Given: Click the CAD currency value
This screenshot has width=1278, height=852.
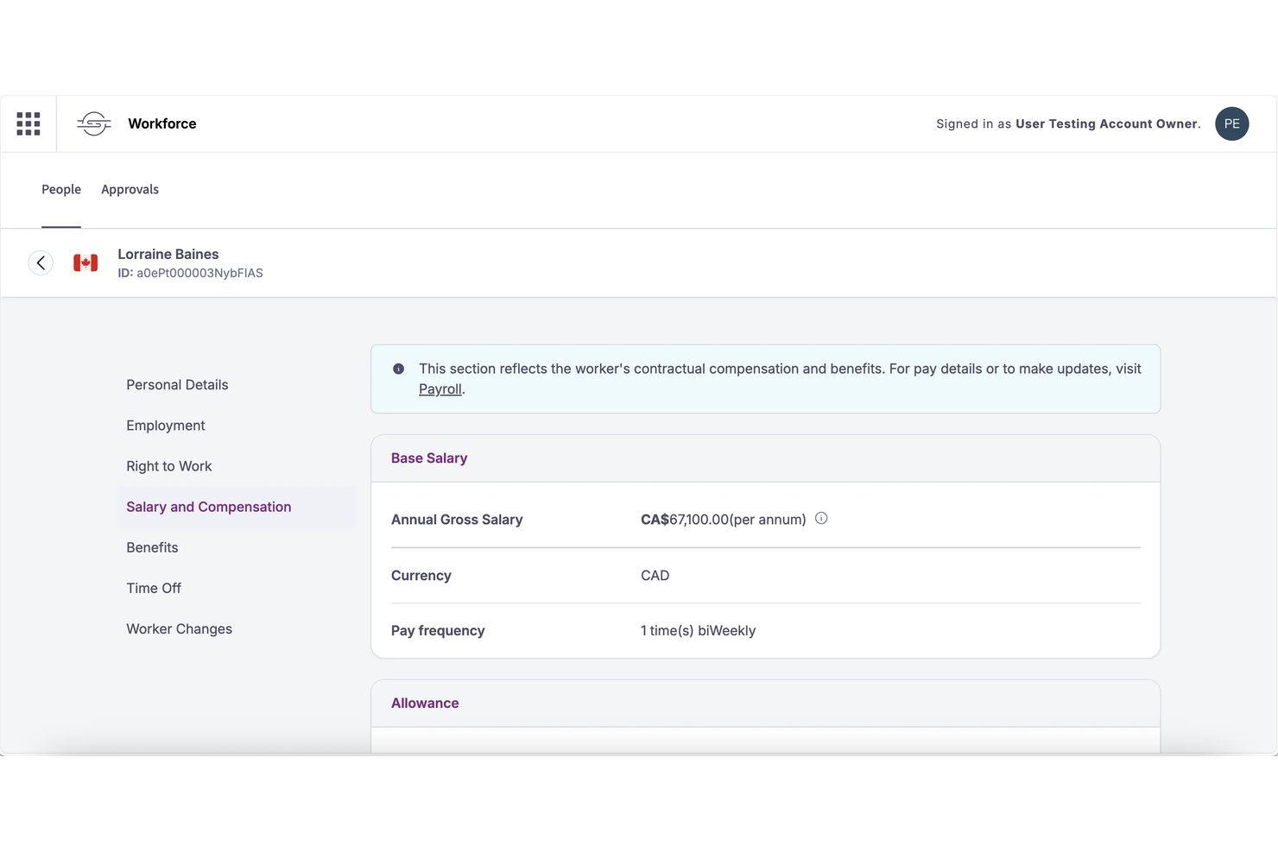Looking at the screenshot, I should pyautogui.click(x=655, y=576).
